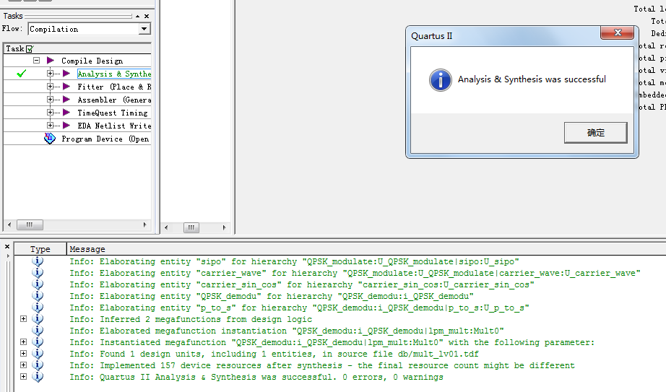This screenshot has height=392, width=666.
Task: Open the Flow Compilation dropdown
Action: pyautogui.click(x=144, y=29)
